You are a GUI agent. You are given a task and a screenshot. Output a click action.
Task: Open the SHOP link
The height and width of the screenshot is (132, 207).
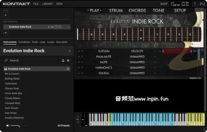pyautogui.click(x=164, y=4)
